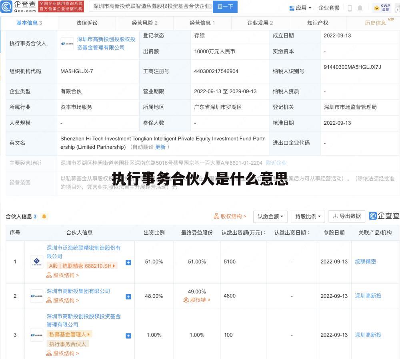Screen dimensions: 400x359
Task: Click row 3 company logo thumbnail
Action: pyautogui.click(x=36, y=335)
